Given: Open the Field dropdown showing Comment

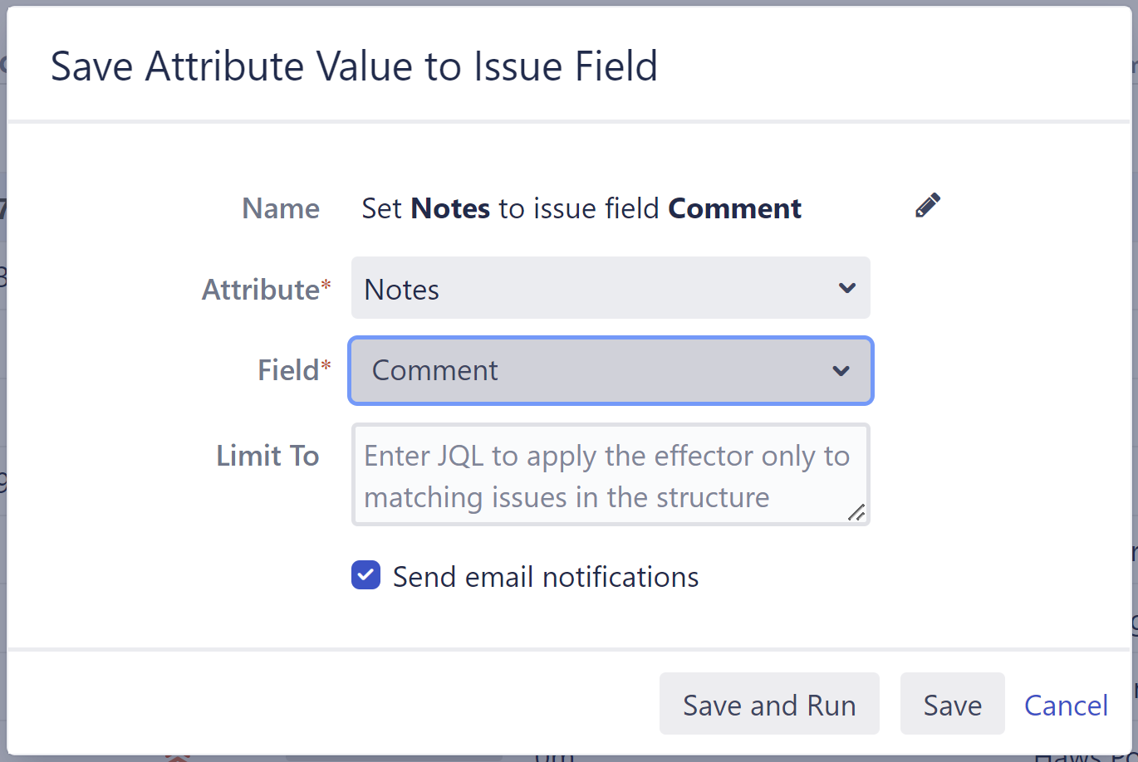Looking at the screenshot, I should (611, 371).
